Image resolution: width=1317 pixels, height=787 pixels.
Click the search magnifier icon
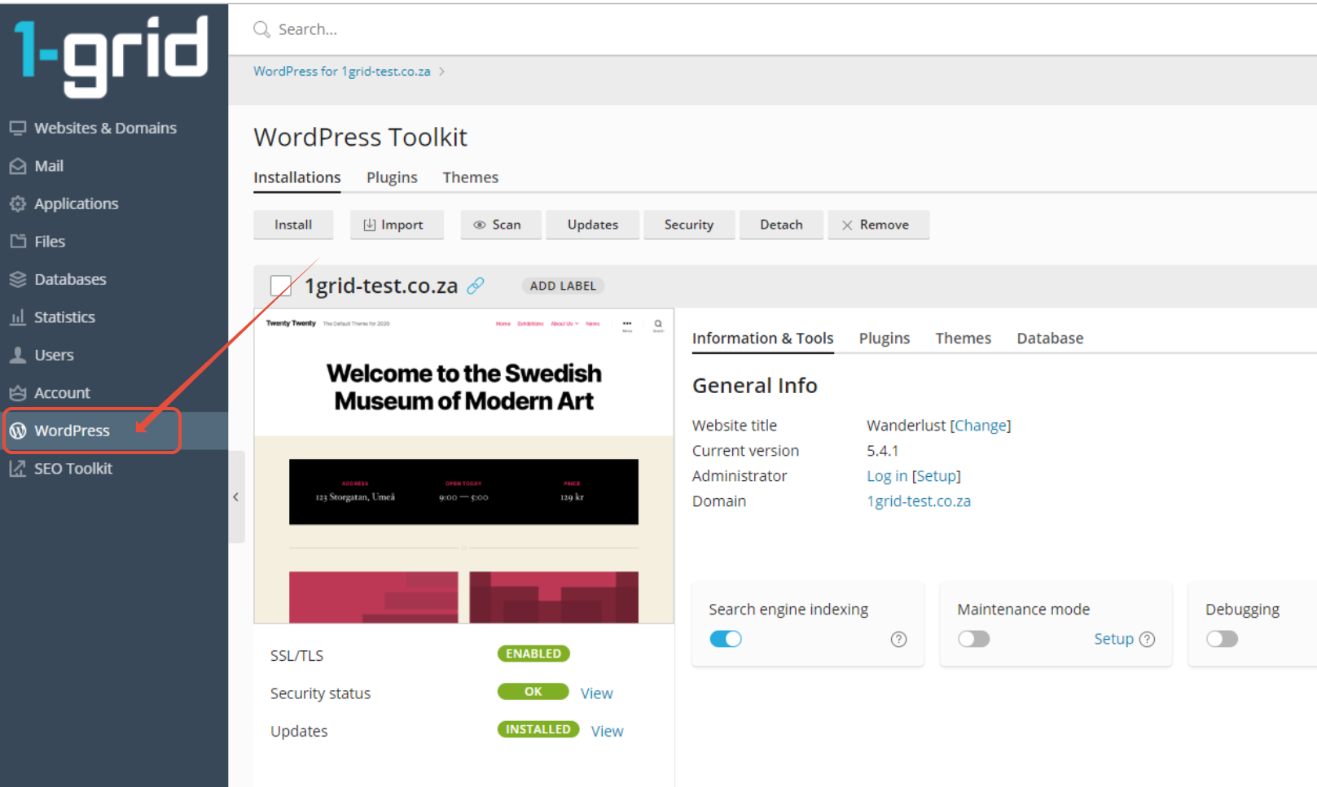(261, 29)
